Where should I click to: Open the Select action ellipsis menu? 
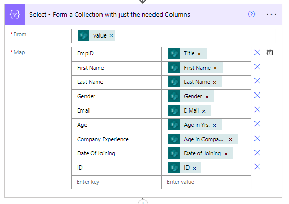[x=271, y=14]
